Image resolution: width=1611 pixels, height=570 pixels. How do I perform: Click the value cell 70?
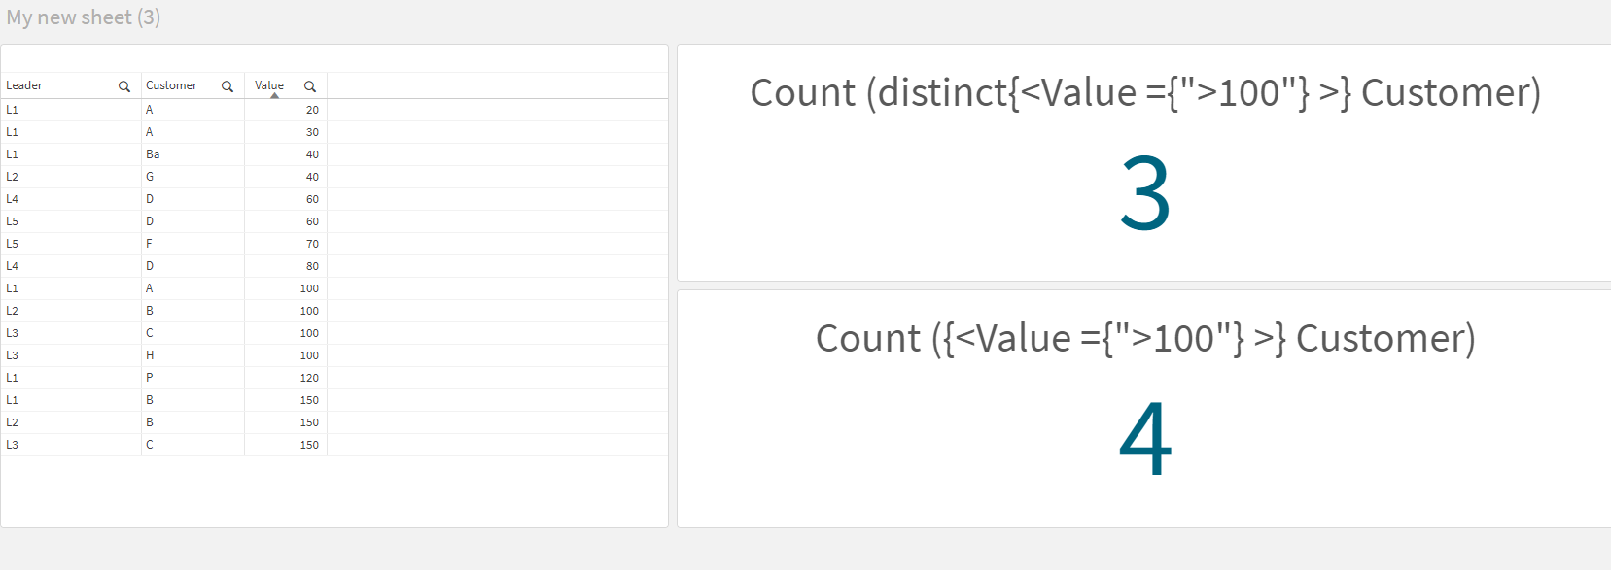(x=312, y=244)
